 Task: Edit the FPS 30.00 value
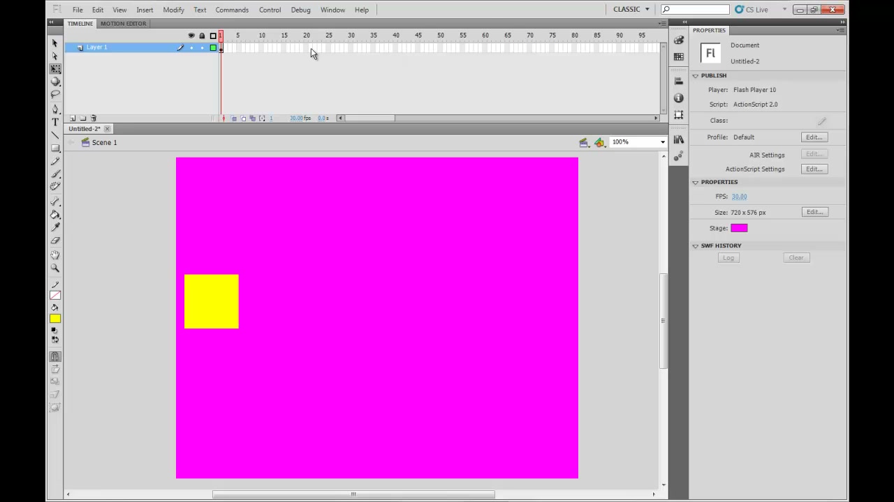tap(739, 197)
